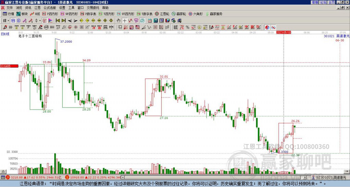Image resolution: width=350 pixels, height=187 pixels.
Task: Click the red price label 33.6405
Action: tap(9, 66)
